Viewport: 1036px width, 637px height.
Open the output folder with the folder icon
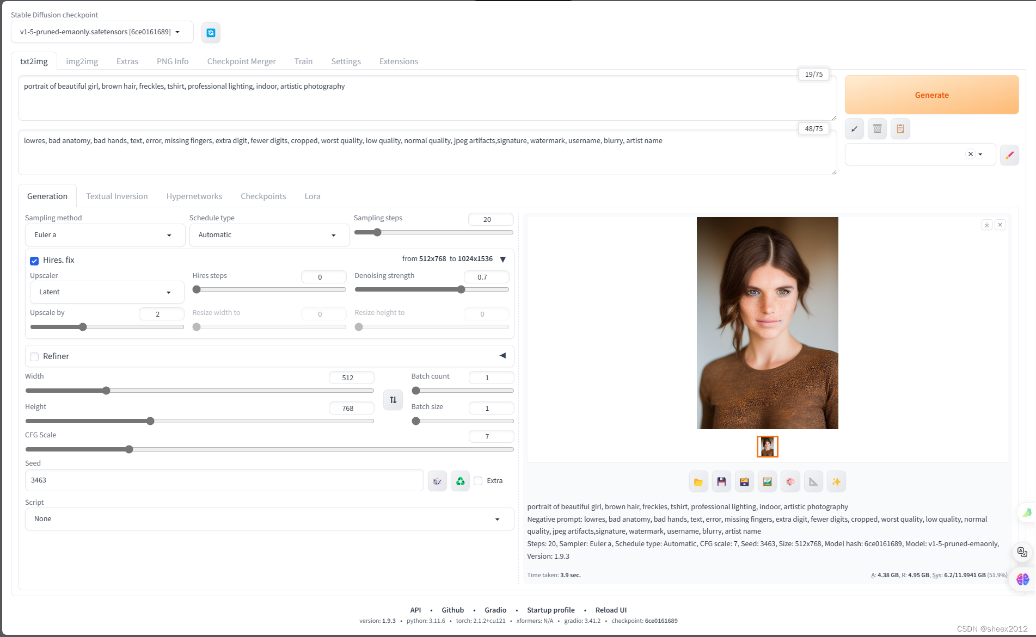698,481
